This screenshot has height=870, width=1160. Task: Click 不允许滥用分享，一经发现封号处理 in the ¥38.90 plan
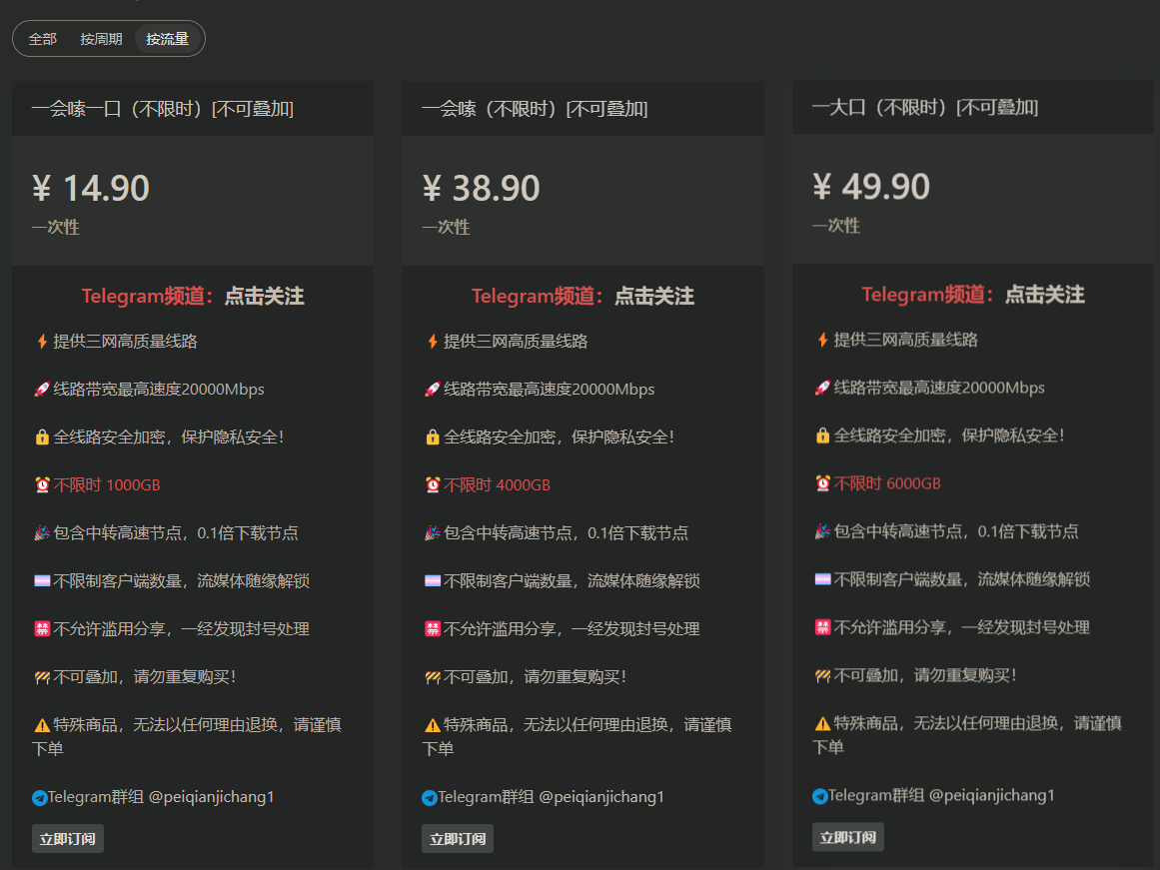[x=572, y=629]
